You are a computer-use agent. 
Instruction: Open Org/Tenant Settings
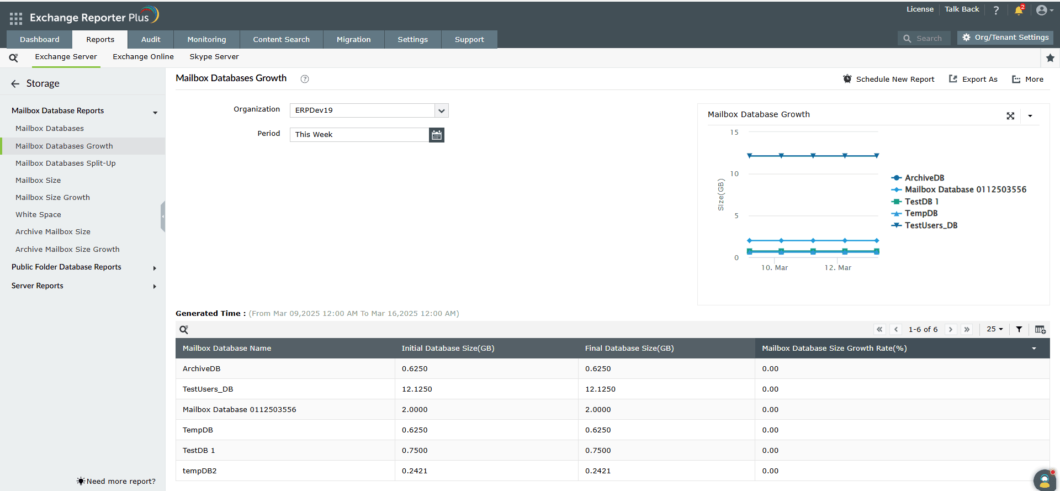[1005, 38]
